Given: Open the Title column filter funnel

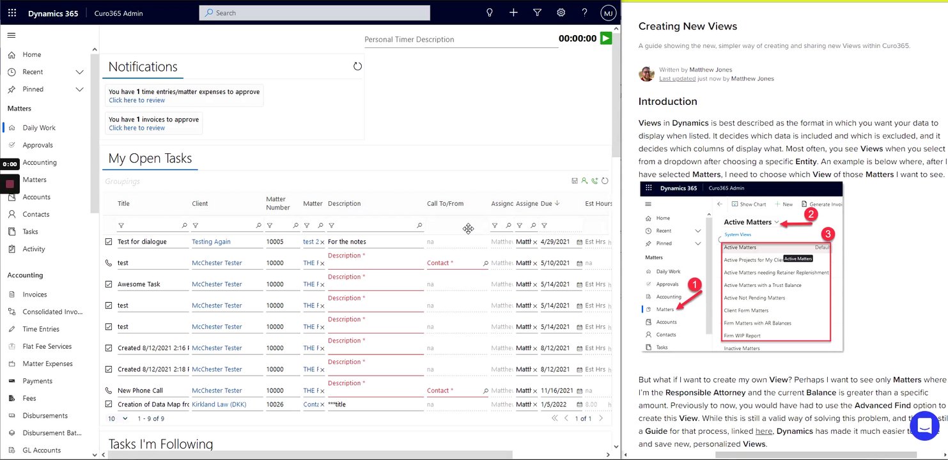Looking at the screenshot, I should 121,226.
